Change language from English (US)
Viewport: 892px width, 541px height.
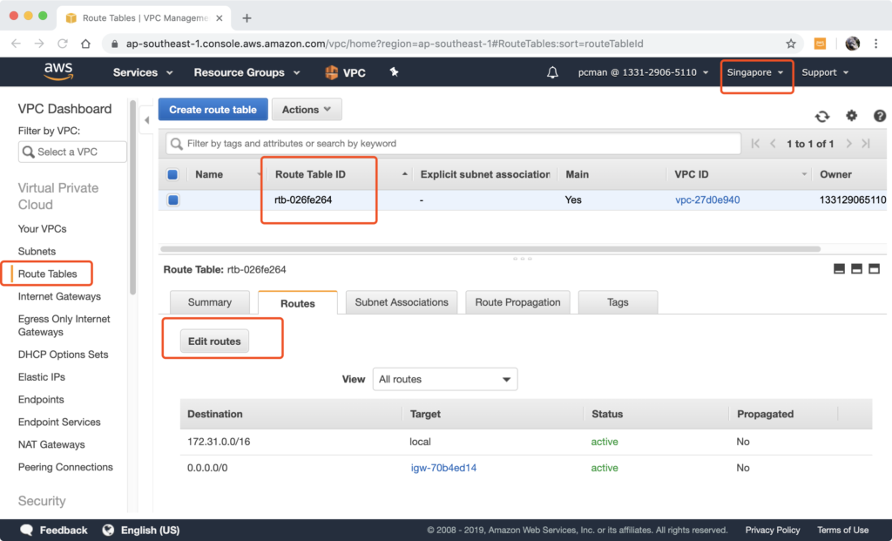click(142, 531)
